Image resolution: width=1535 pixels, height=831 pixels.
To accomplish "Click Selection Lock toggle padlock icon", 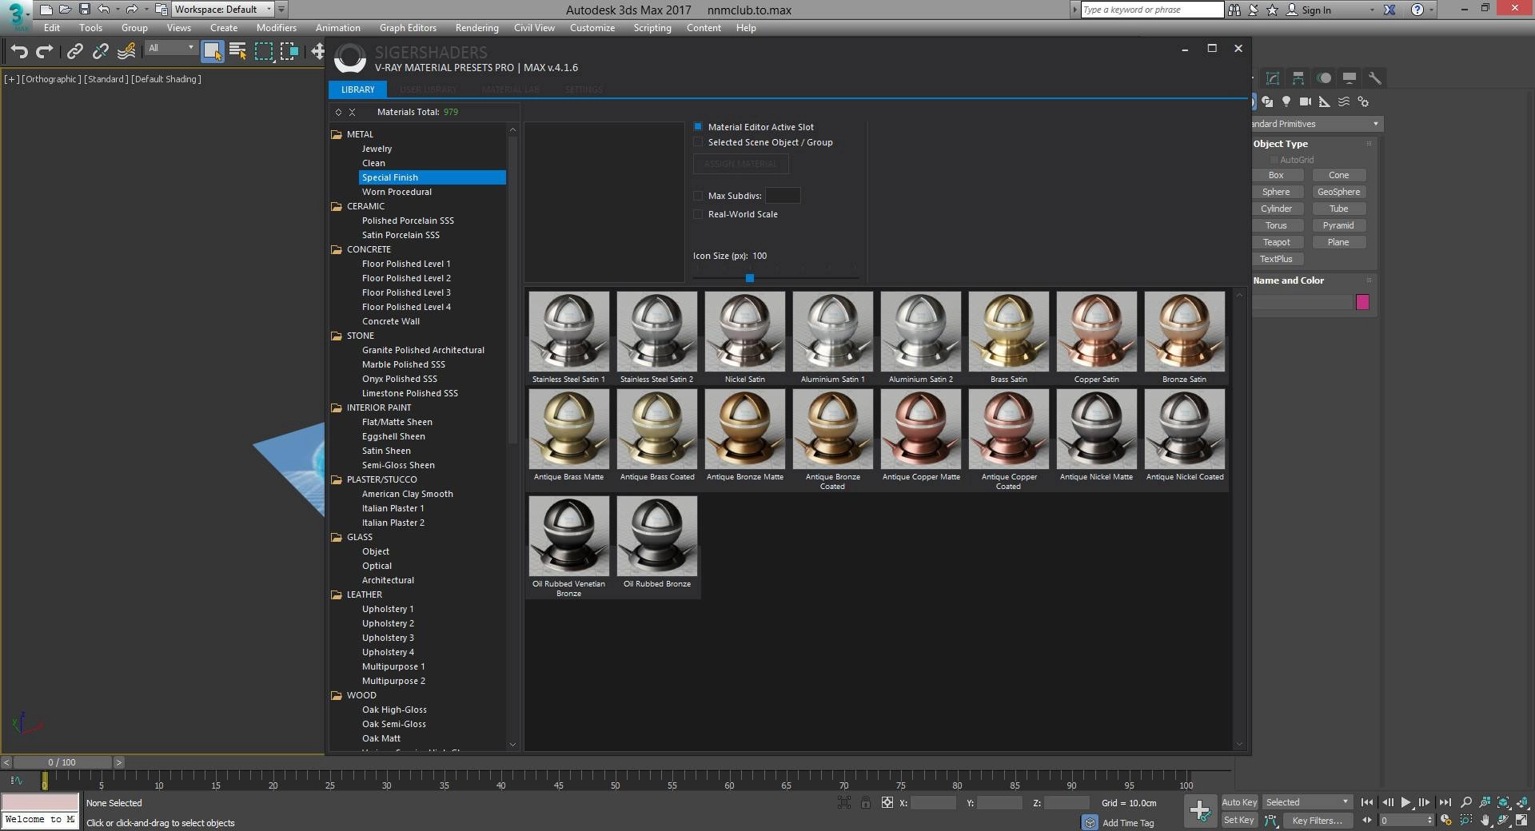I will [866, 802].
